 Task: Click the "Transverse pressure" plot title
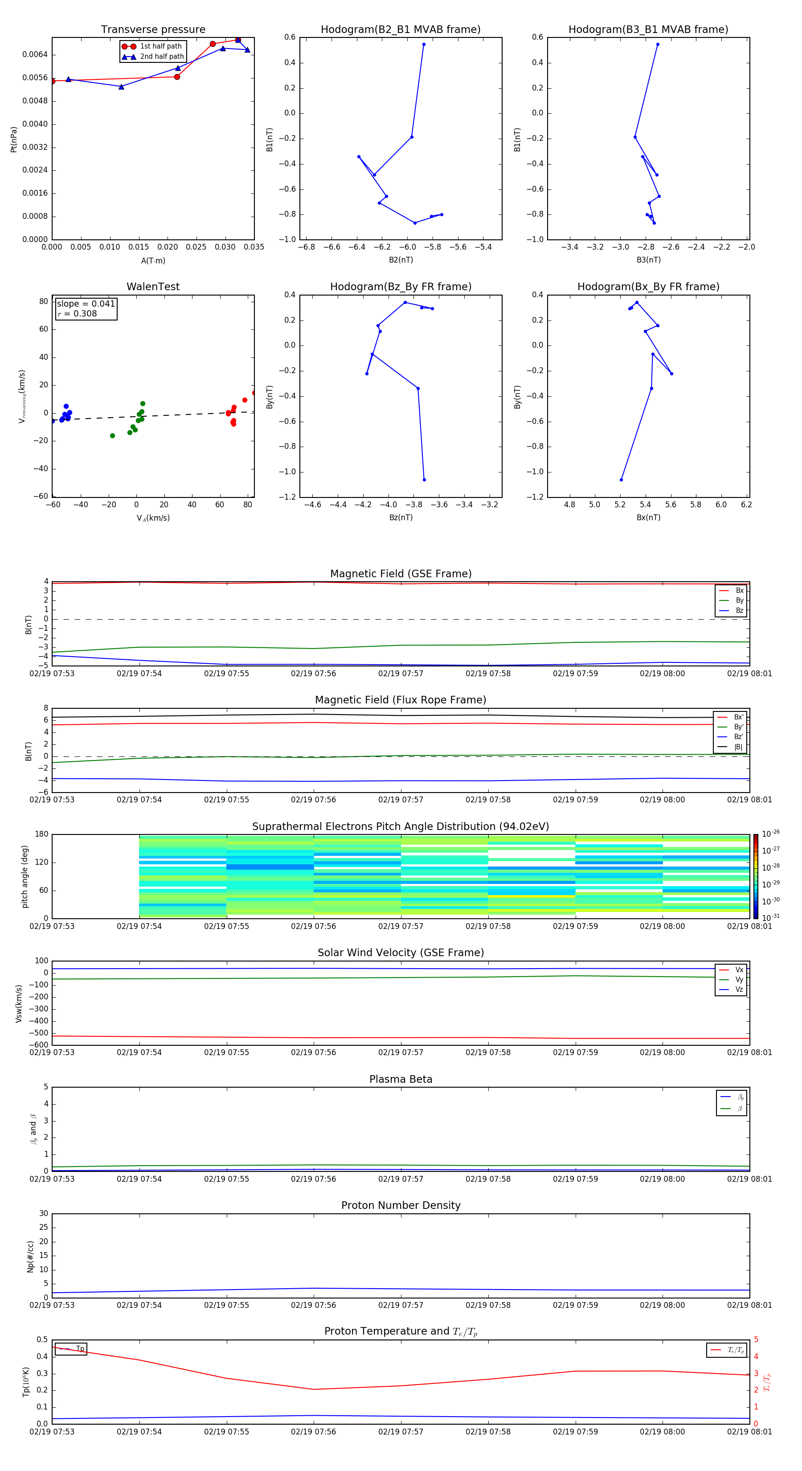(153, 30)
